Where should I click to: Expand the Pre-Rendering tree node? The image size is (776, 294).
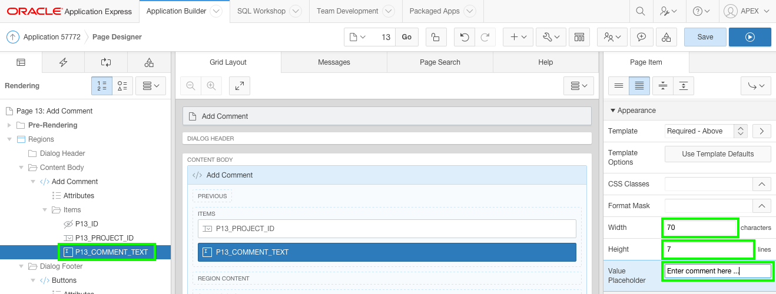tap(9, 125)
